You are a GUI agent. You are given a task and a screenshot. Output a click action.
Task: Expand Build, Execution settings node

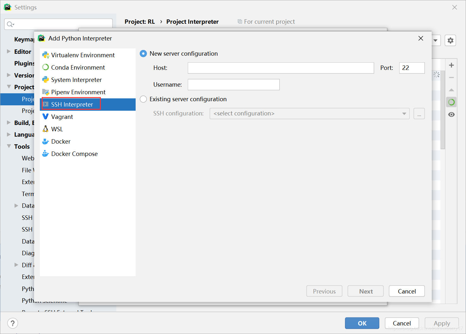(x=9, y=122)
